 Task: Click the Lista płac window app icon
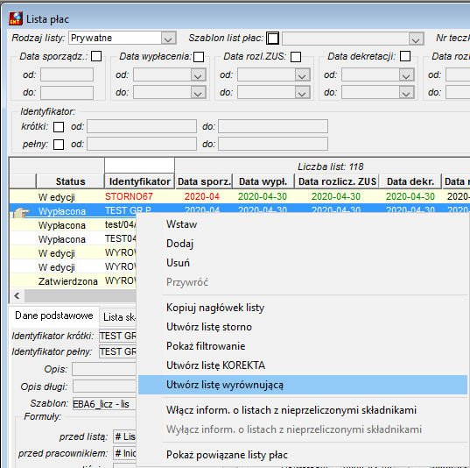(15, 19)
